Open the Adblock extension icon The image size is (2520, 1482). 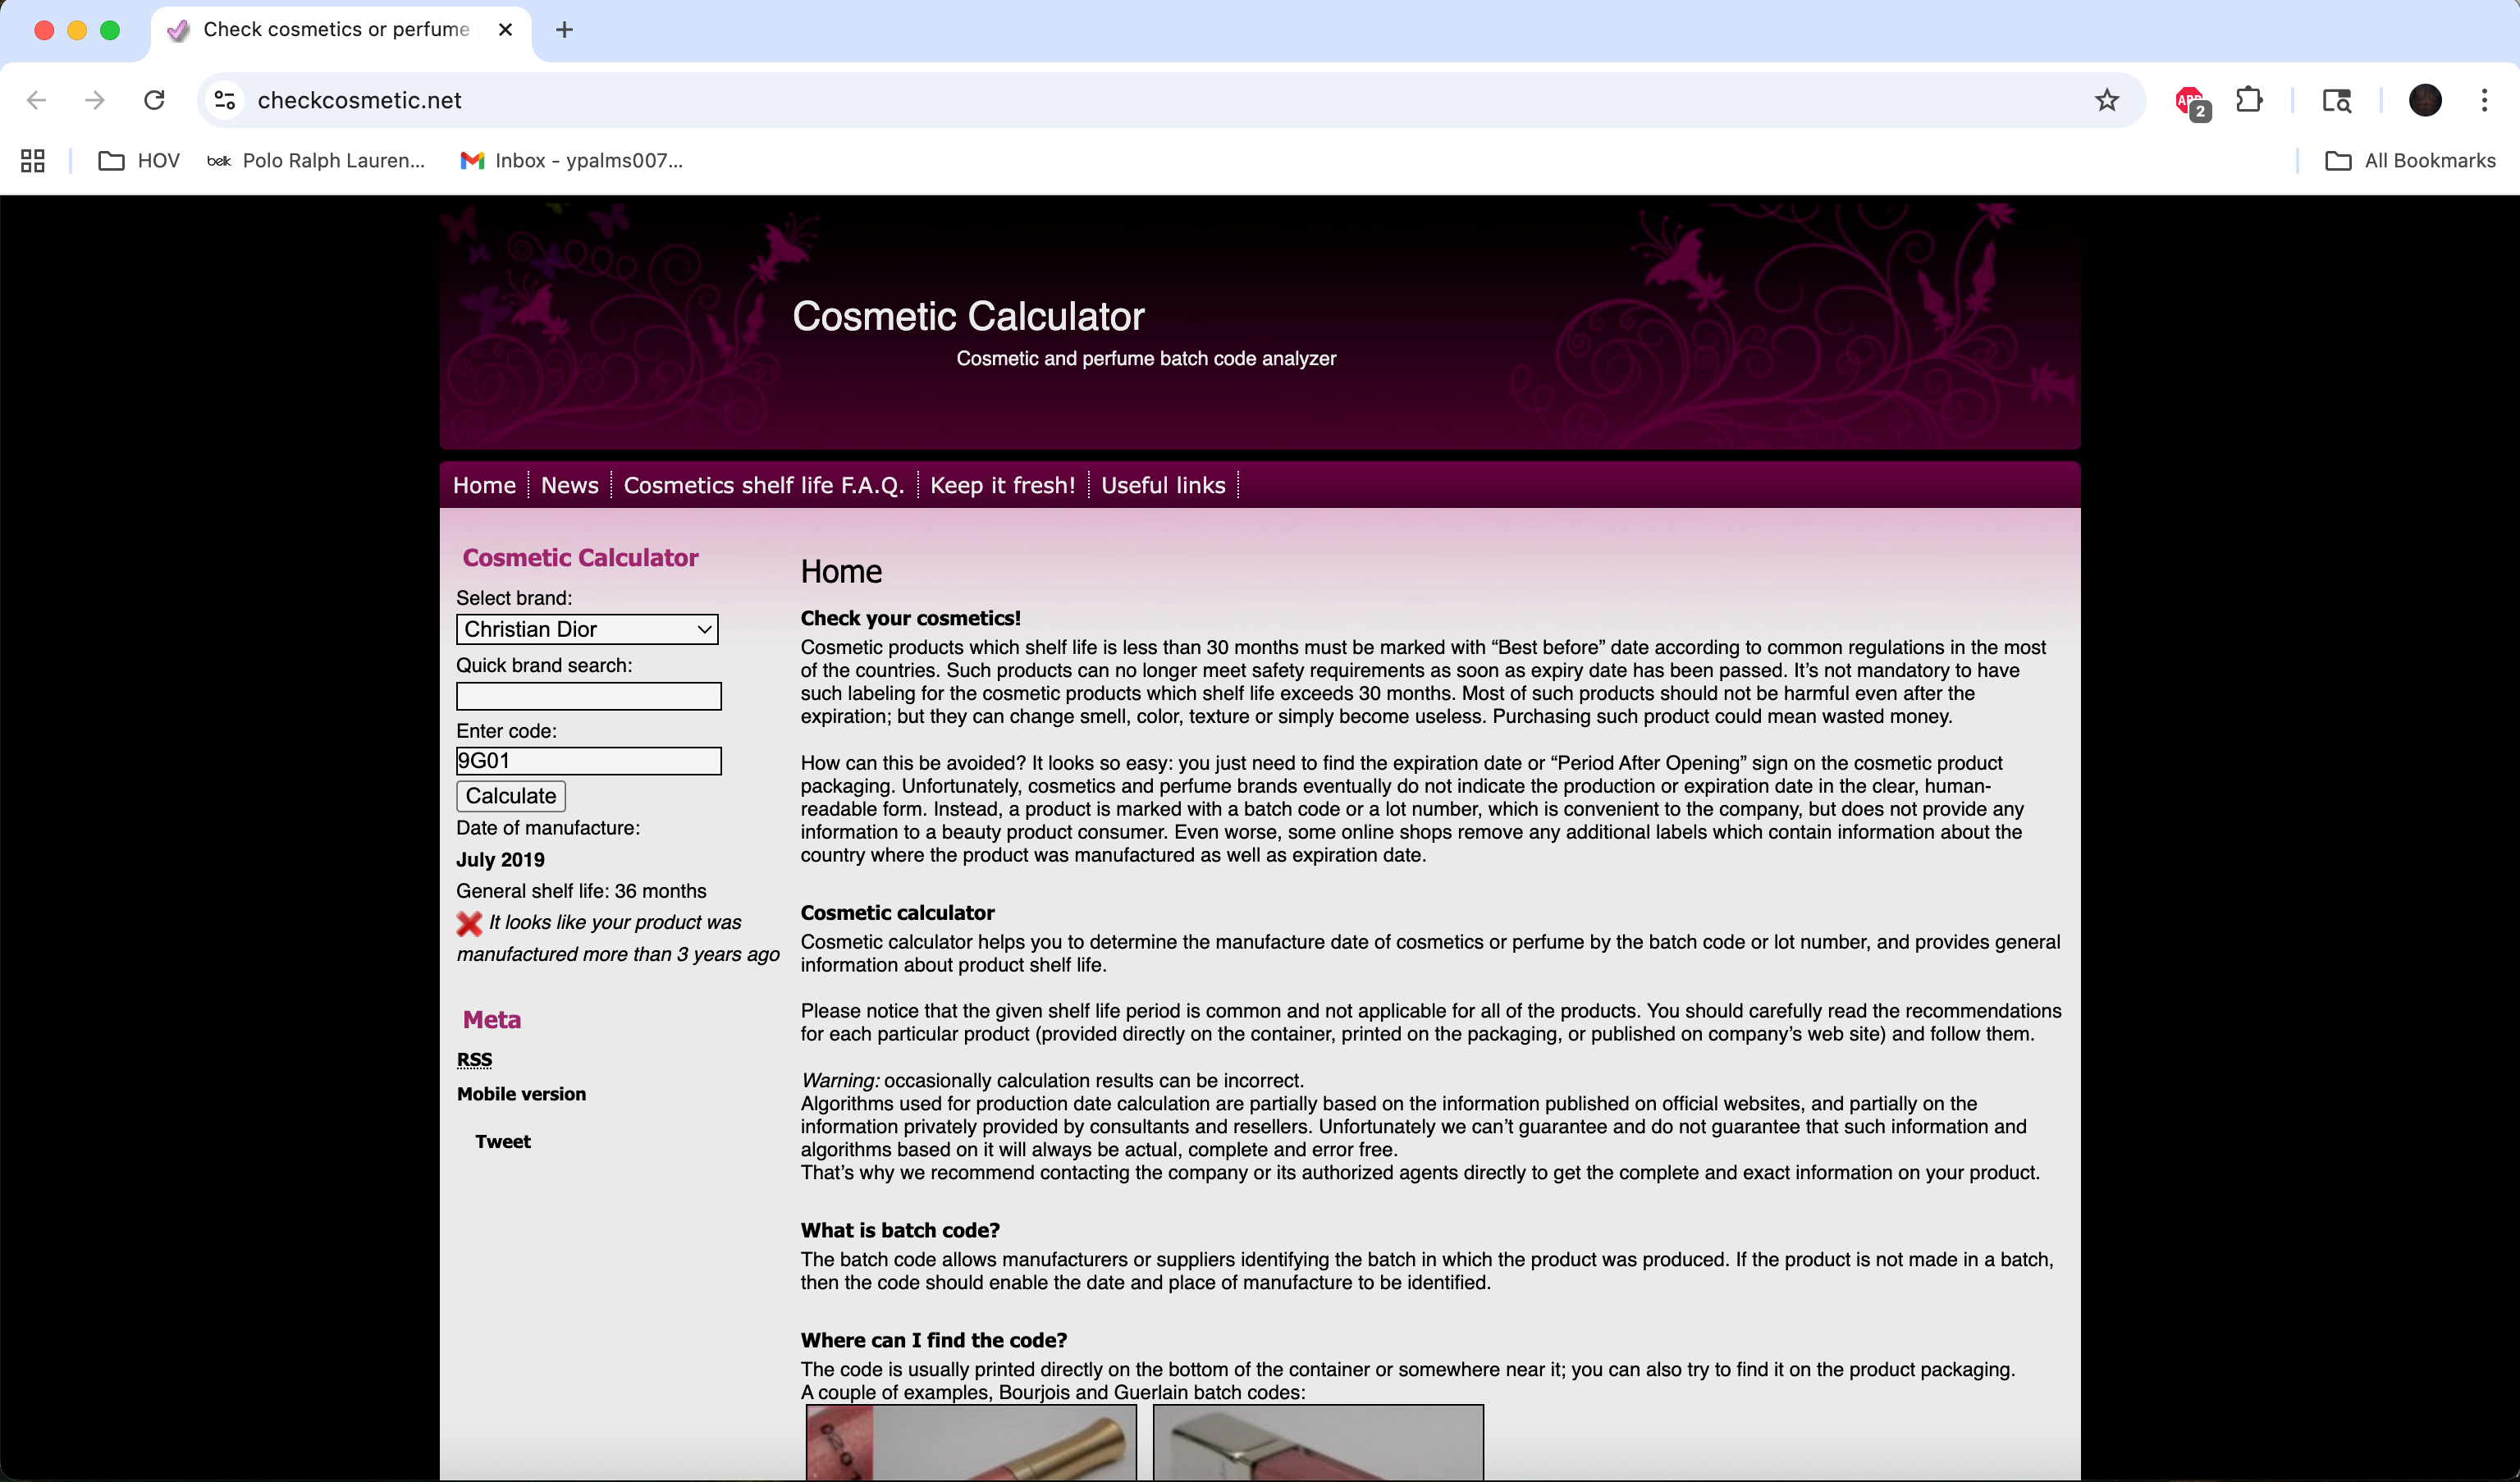[2190, 101]
